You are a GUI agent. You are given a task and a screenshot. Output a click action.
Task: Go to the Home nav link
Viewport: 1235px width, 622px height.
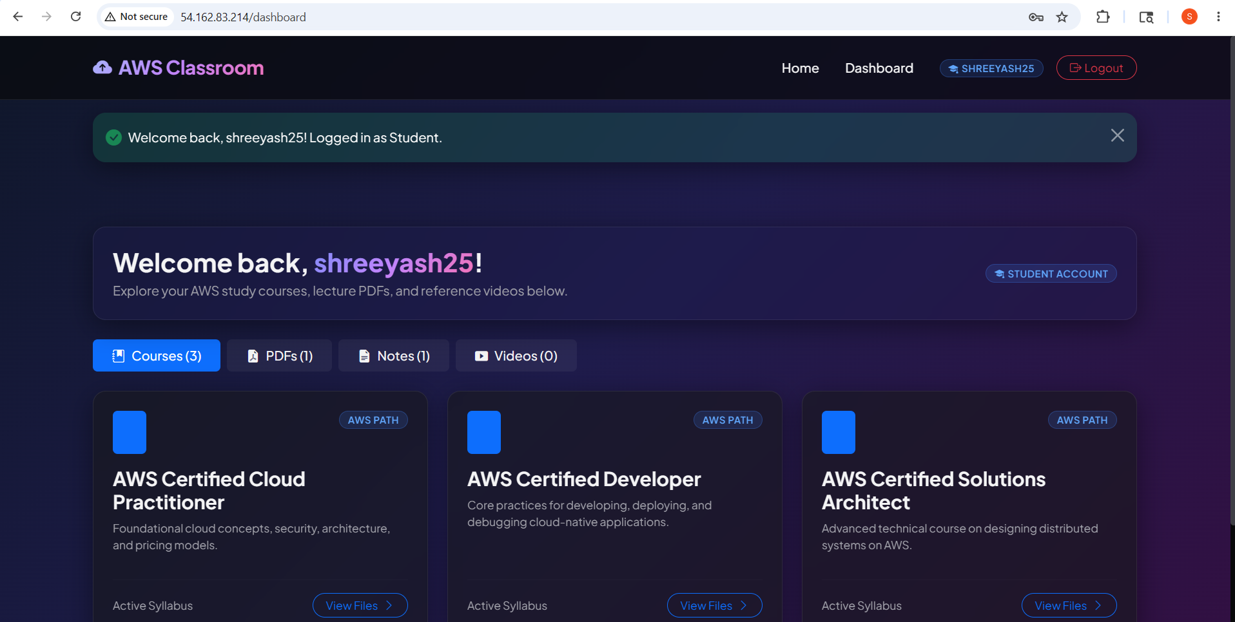tap(800, 68)
